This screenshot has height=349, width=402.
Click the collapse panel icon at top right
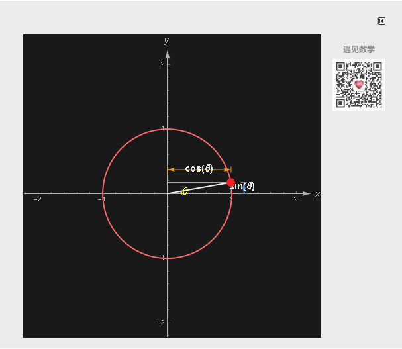click(381, 21)
